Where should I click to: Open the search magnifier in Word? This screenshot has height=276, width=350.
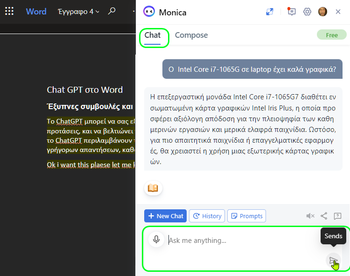112,11
